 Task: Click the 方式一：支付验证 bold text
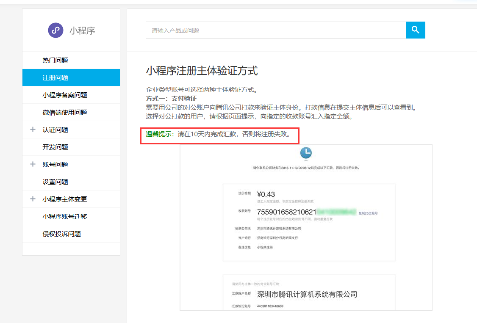coord(171,99)
